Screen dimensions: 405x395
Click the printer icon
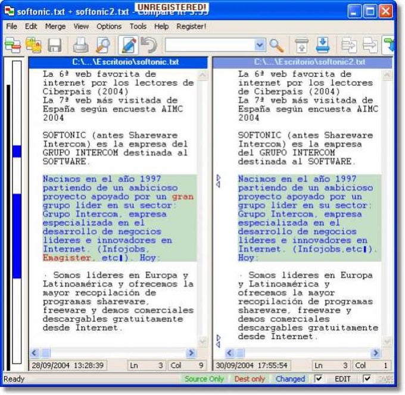click(81, 45)
